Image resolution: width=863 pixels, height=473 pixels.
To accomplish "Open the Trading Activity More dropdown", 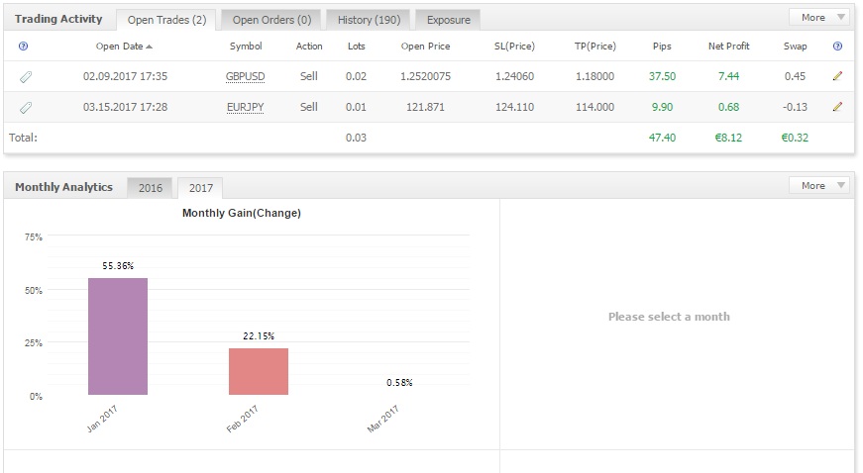I will [x=818, y=18].
